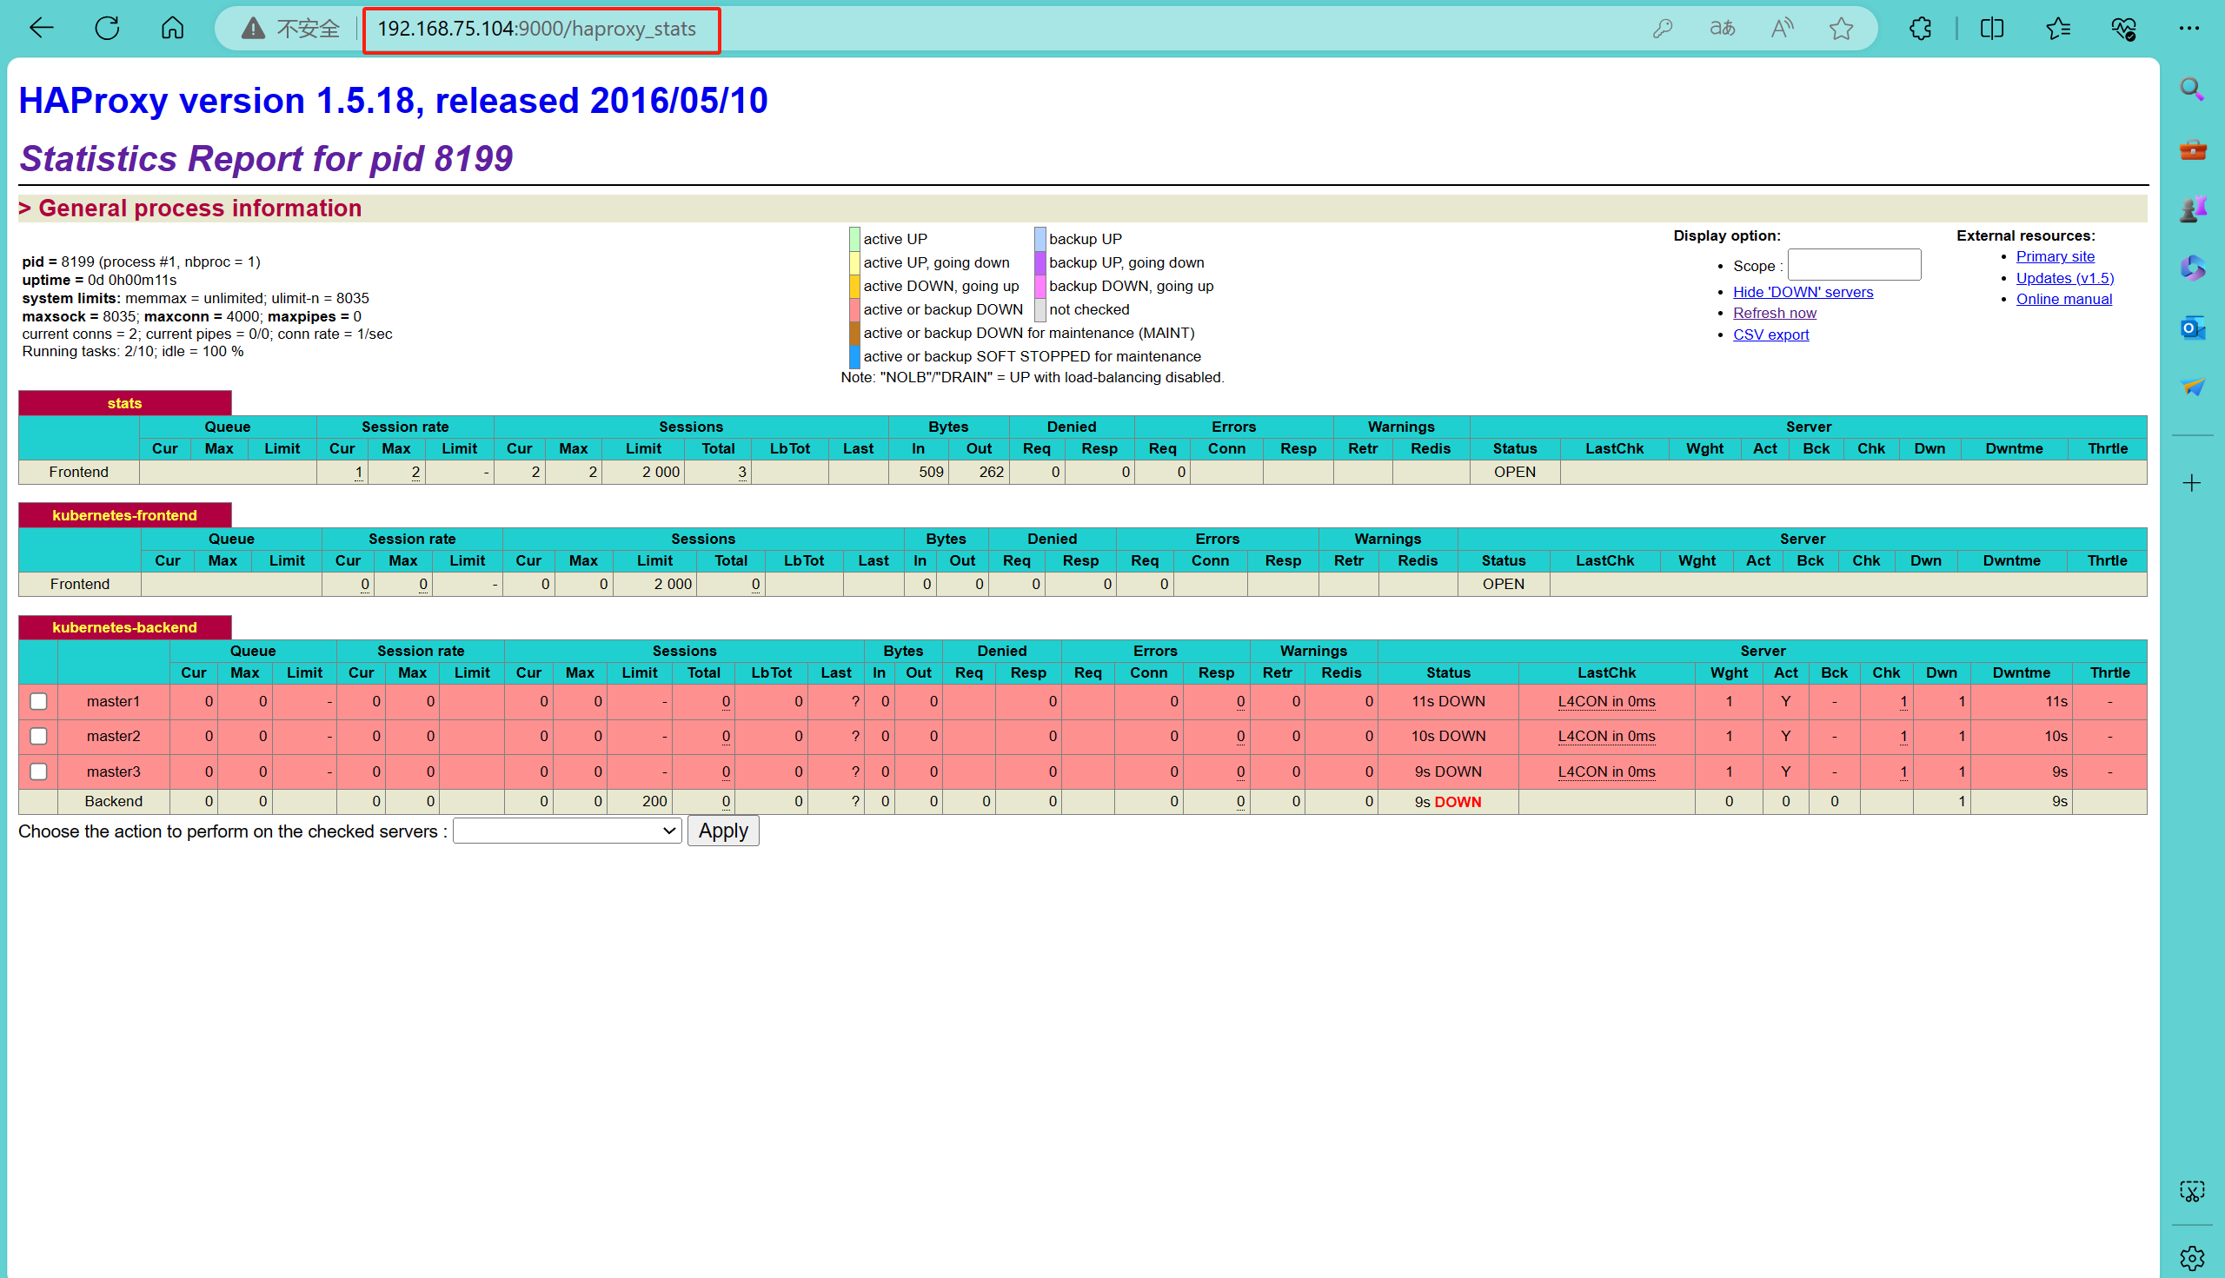Image resolution: width=2225 pixels, height=1278 pixels.
Task: Open the saved passwords key icon
Action: tap(1662, 28)
